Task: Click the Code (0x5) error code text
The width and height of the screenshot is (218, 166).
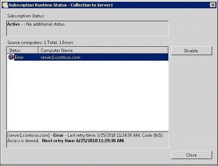Action: click(153, 135)
